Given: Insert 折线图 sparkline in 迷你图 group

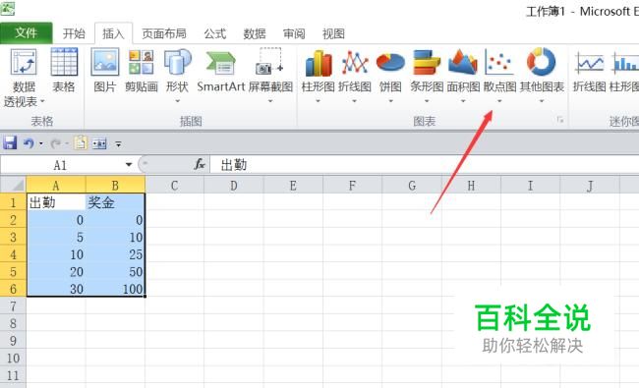Looking at the screenshot, I should coord(589,63).
